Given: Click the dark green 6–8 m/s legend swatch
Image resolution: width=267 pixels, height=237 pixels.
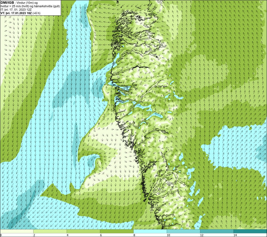Looking at the screenshot, I should (117, 231).
